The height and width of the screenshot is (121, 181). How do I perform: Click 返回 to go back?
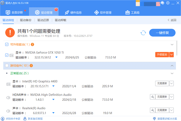172,20
